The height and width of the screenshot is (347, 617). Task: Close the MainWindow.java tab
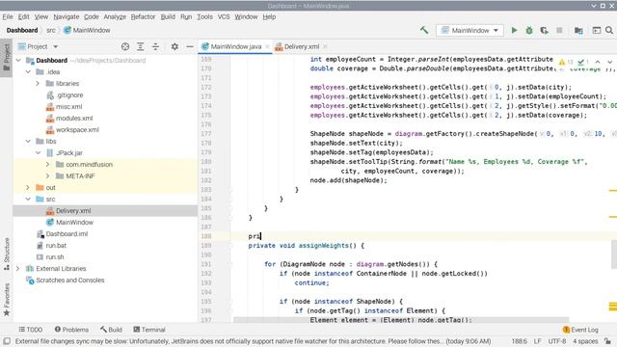268,46
